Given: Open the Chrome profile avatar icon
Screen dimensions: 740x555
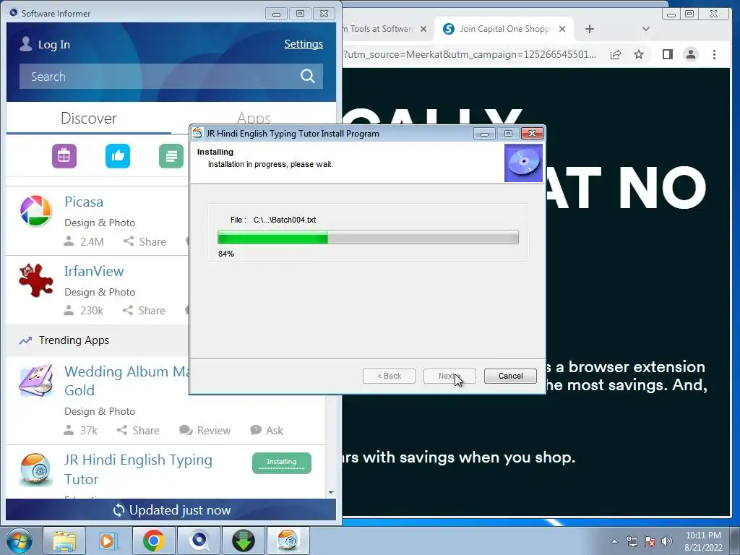Looking at the screenshot, I should point(690,54).
